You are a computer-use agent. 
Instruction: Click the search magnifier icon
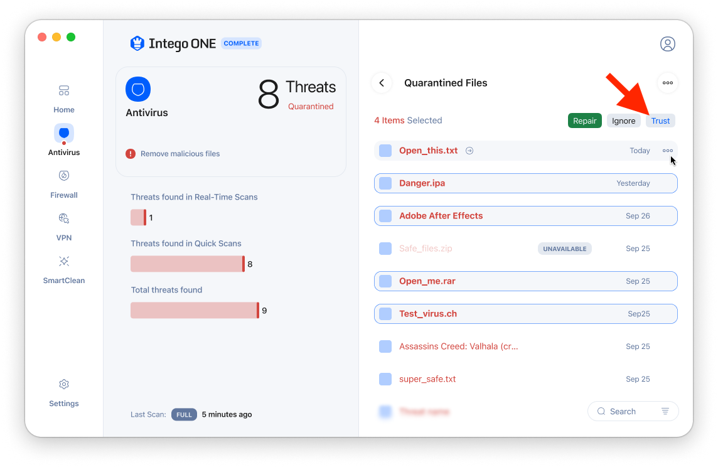pos(601,411)
